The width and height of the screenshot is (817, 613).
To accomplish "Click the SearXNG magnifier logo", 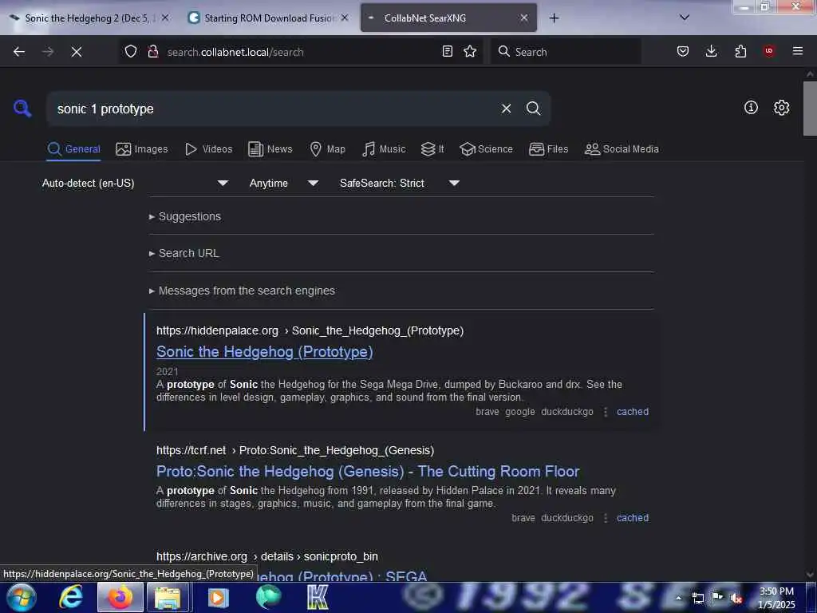I will [22, 109].
